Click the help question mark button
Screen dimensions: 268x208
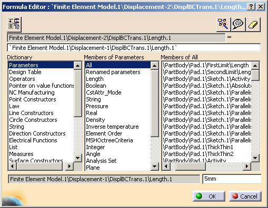click(251, 7)
